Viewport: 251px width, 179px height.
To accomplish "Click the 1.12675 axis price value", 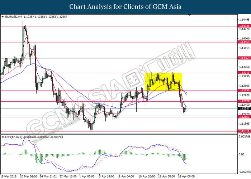I will [x=244, y=95].
